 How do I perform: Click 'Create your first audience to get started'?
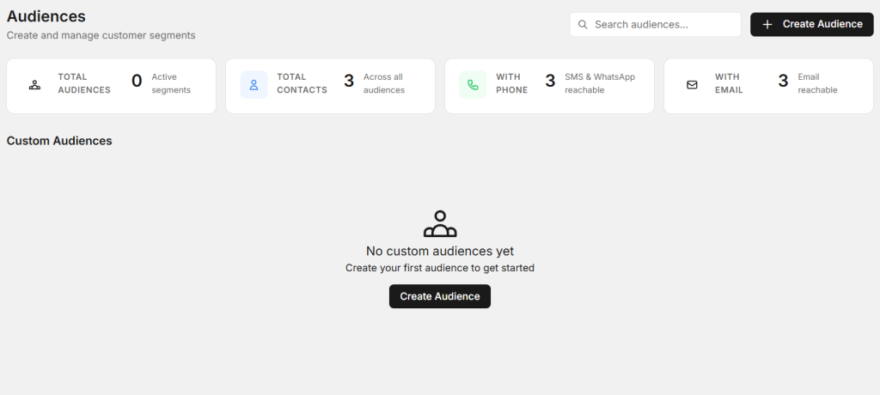click(x=440, y=268)
